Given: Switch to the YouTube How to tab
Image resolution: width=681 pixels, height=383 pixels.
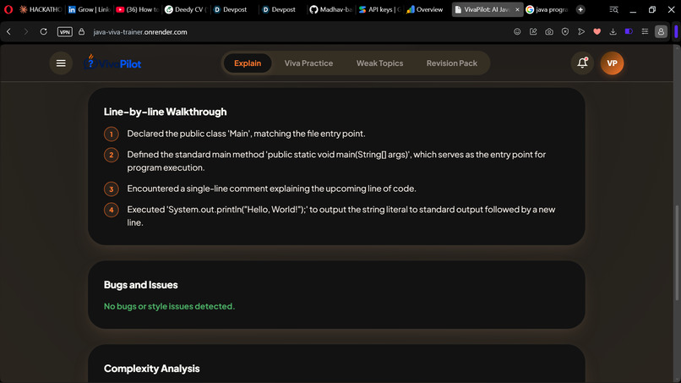Looking at the screenshot, I should tap(137, 9).
